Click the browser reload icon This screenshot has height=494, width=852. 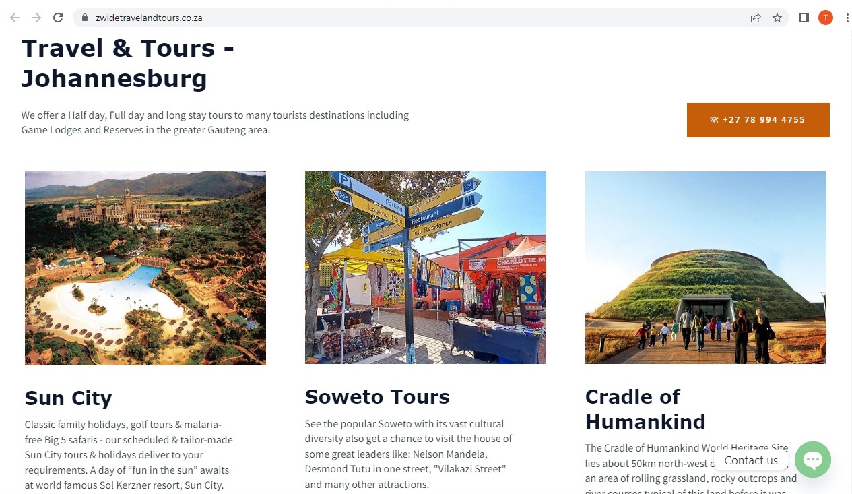pos(59,17)
